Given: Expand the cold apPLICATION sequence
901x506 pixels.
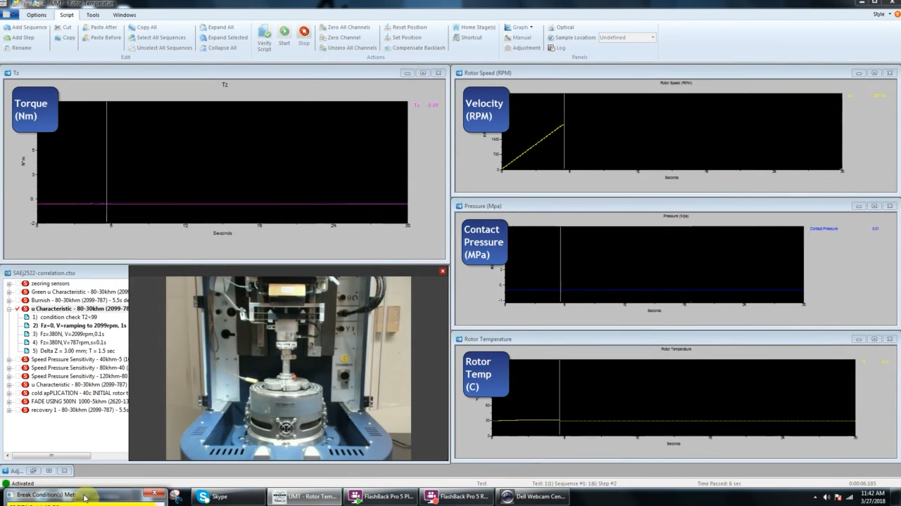Looking at the screenshot, I should [x=9, y=394].
